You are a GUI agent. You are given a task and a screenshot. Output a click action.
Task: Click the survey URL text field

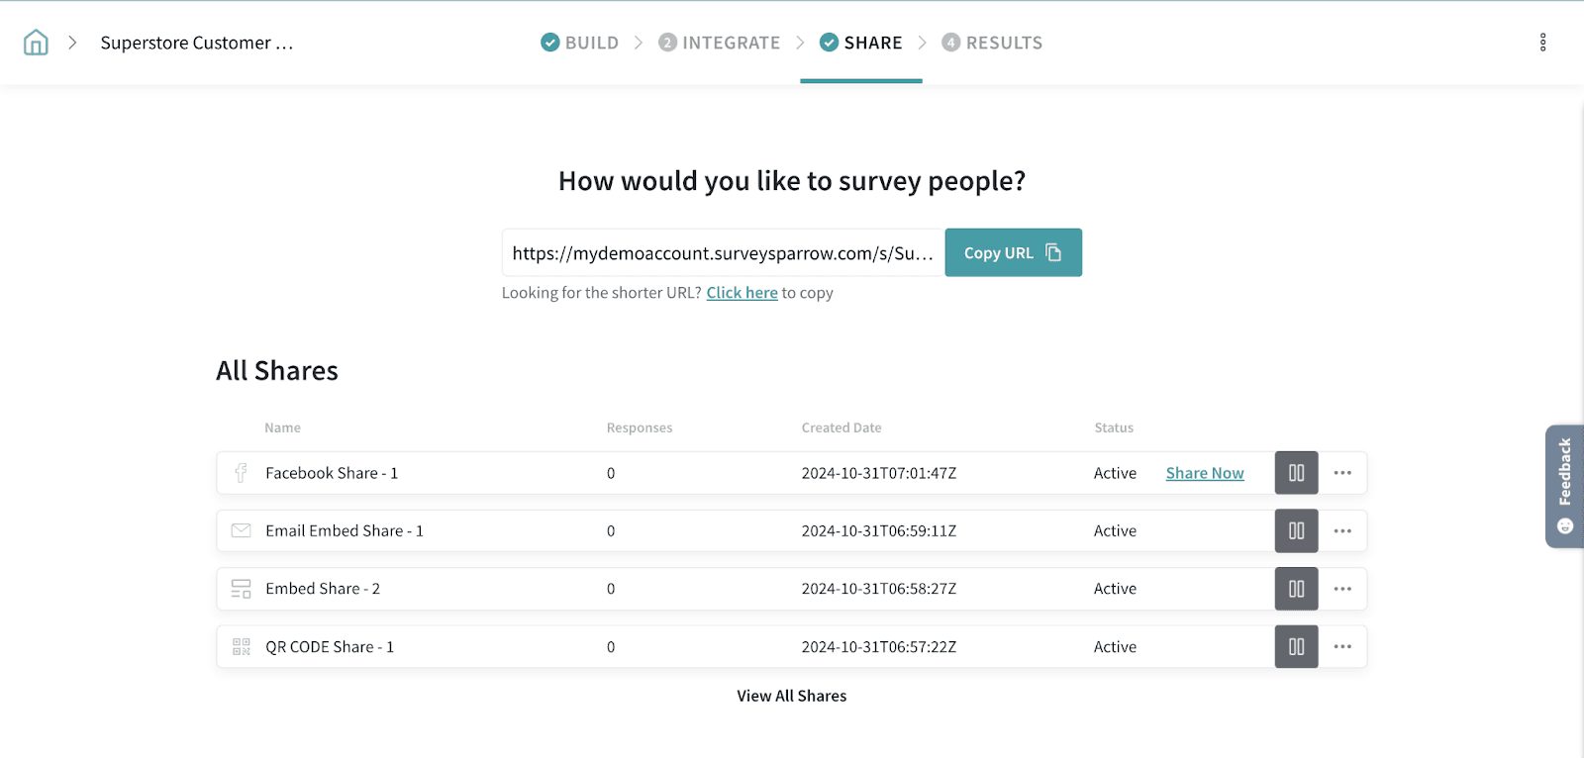(x=723, y=253)
